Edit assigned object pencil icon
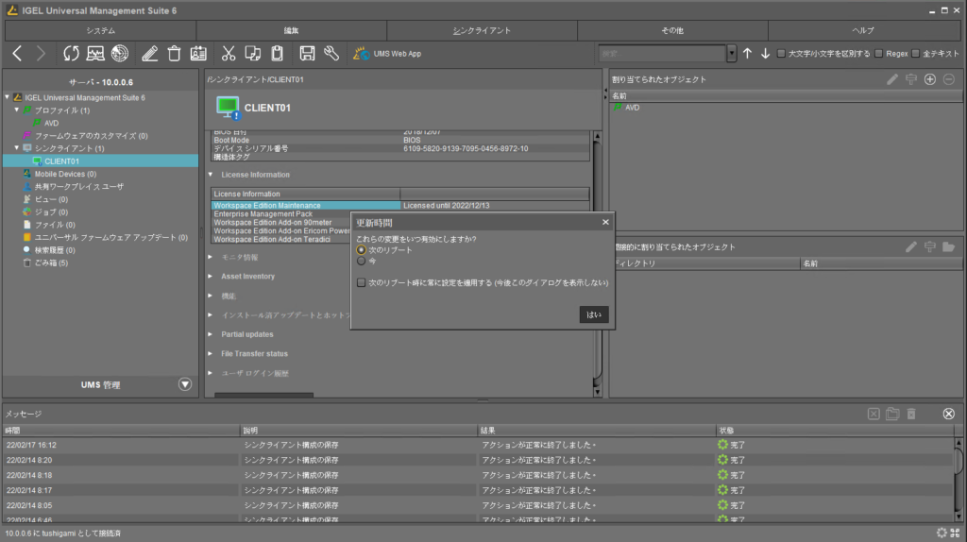The height and width of the screenshot is (542, 967). point(892,79)
